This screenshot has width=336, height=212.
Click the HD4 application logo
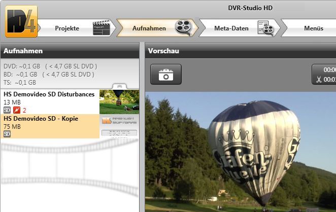(21, 21)
